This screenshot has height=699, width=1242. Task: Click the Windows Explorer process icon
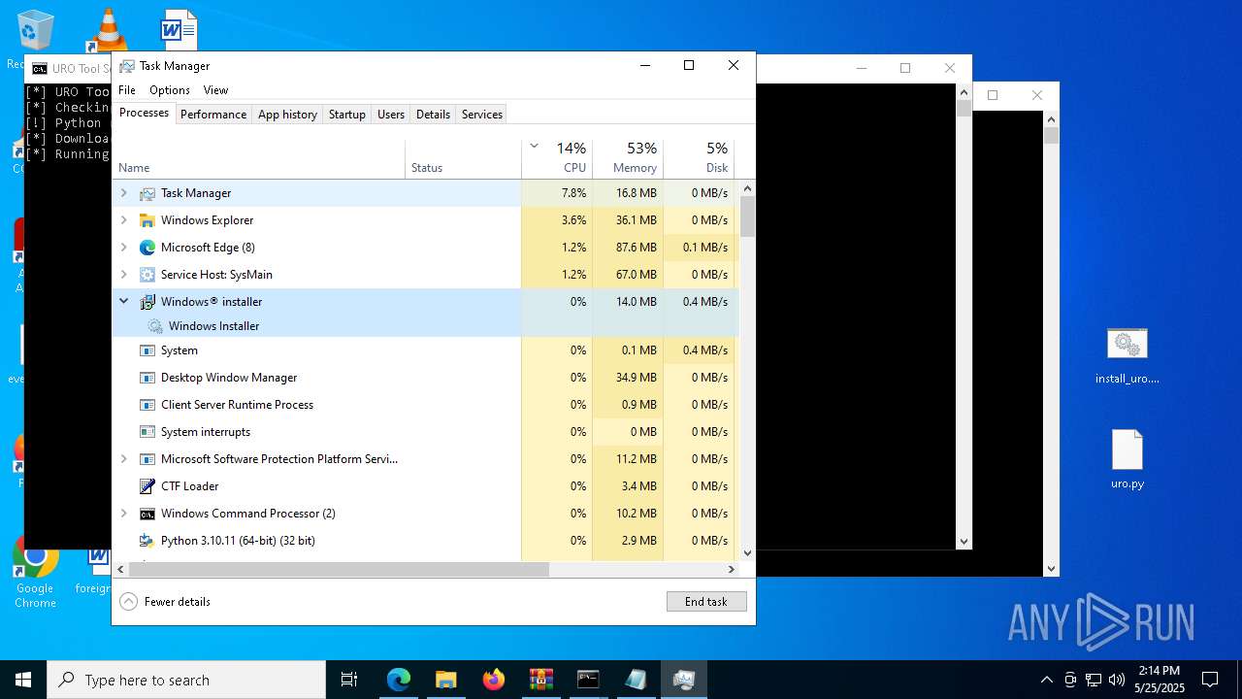pyautogui.click(x=147, y=220)
